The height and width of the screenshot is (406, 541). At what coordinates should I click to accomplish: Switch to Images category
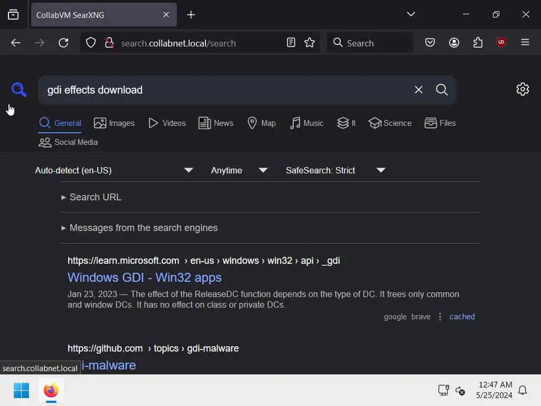pos(114,123)
